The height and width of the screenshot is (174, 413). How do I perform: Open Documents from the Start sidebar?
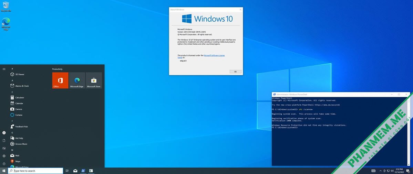pyautogui.click(x=4, y=141)
